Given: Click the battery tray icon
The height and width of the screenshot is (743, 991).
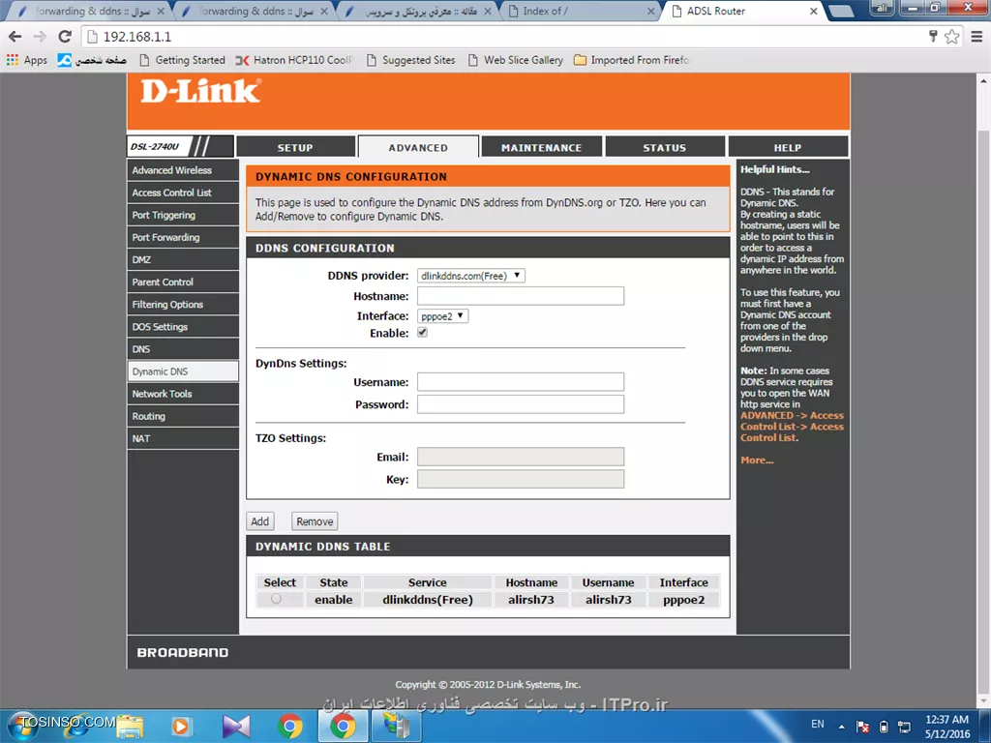Looking at the screenshot, I should click(x=885, y=727).
